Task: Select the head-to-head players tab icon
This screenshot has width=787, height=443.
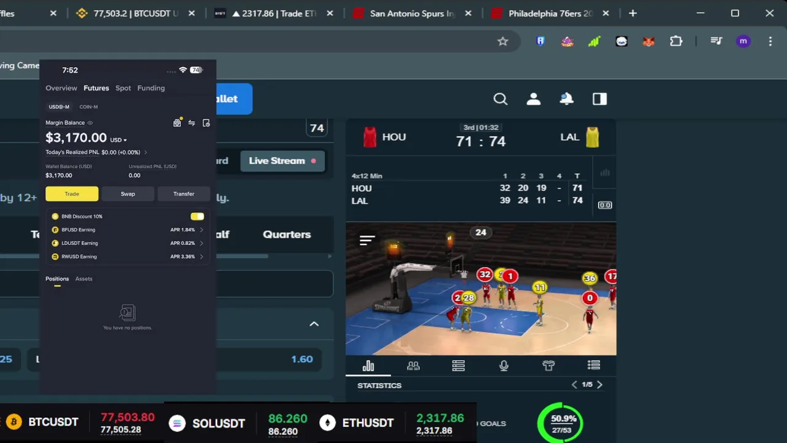Action: [413, 366]
